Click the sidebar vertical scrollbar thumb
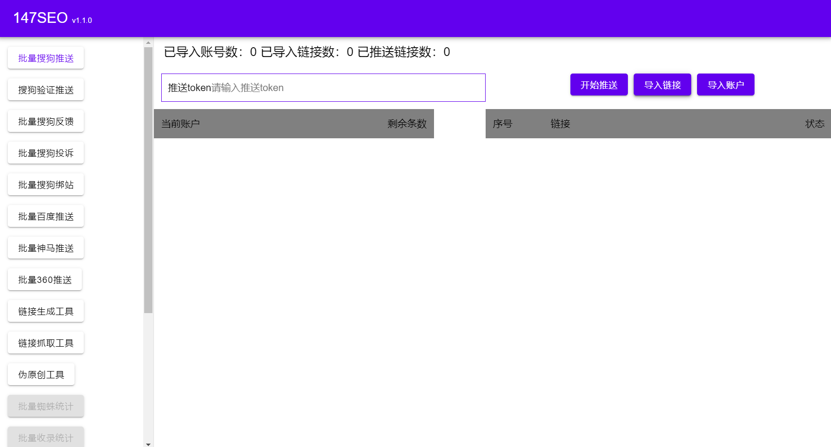The width and height of the screenshot is (831, 447). [149, 180]
